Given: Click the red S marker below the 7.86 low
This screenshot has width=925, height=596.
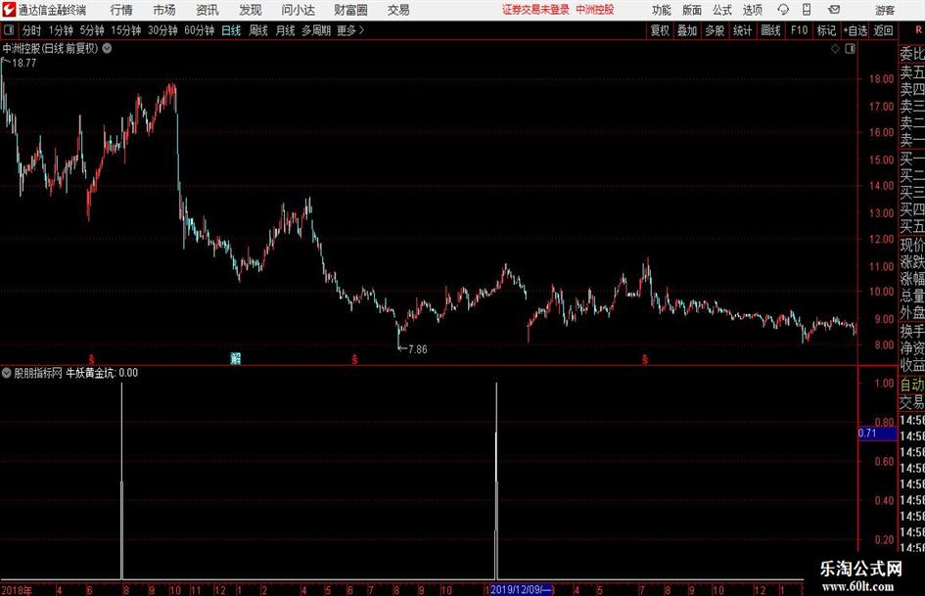Looking at the screenshot, I should 354,359.
